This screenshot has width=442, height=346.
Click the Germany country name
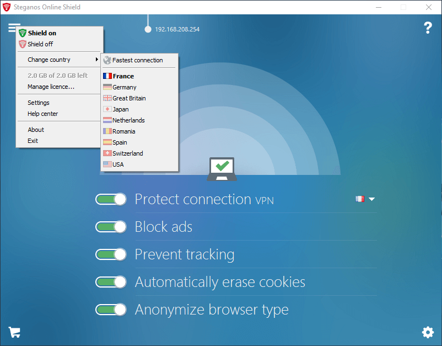click(x=125, y=87)
